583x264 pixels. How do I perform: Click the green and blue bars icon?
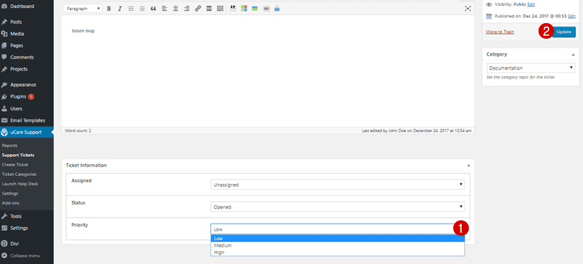(254, 8)
